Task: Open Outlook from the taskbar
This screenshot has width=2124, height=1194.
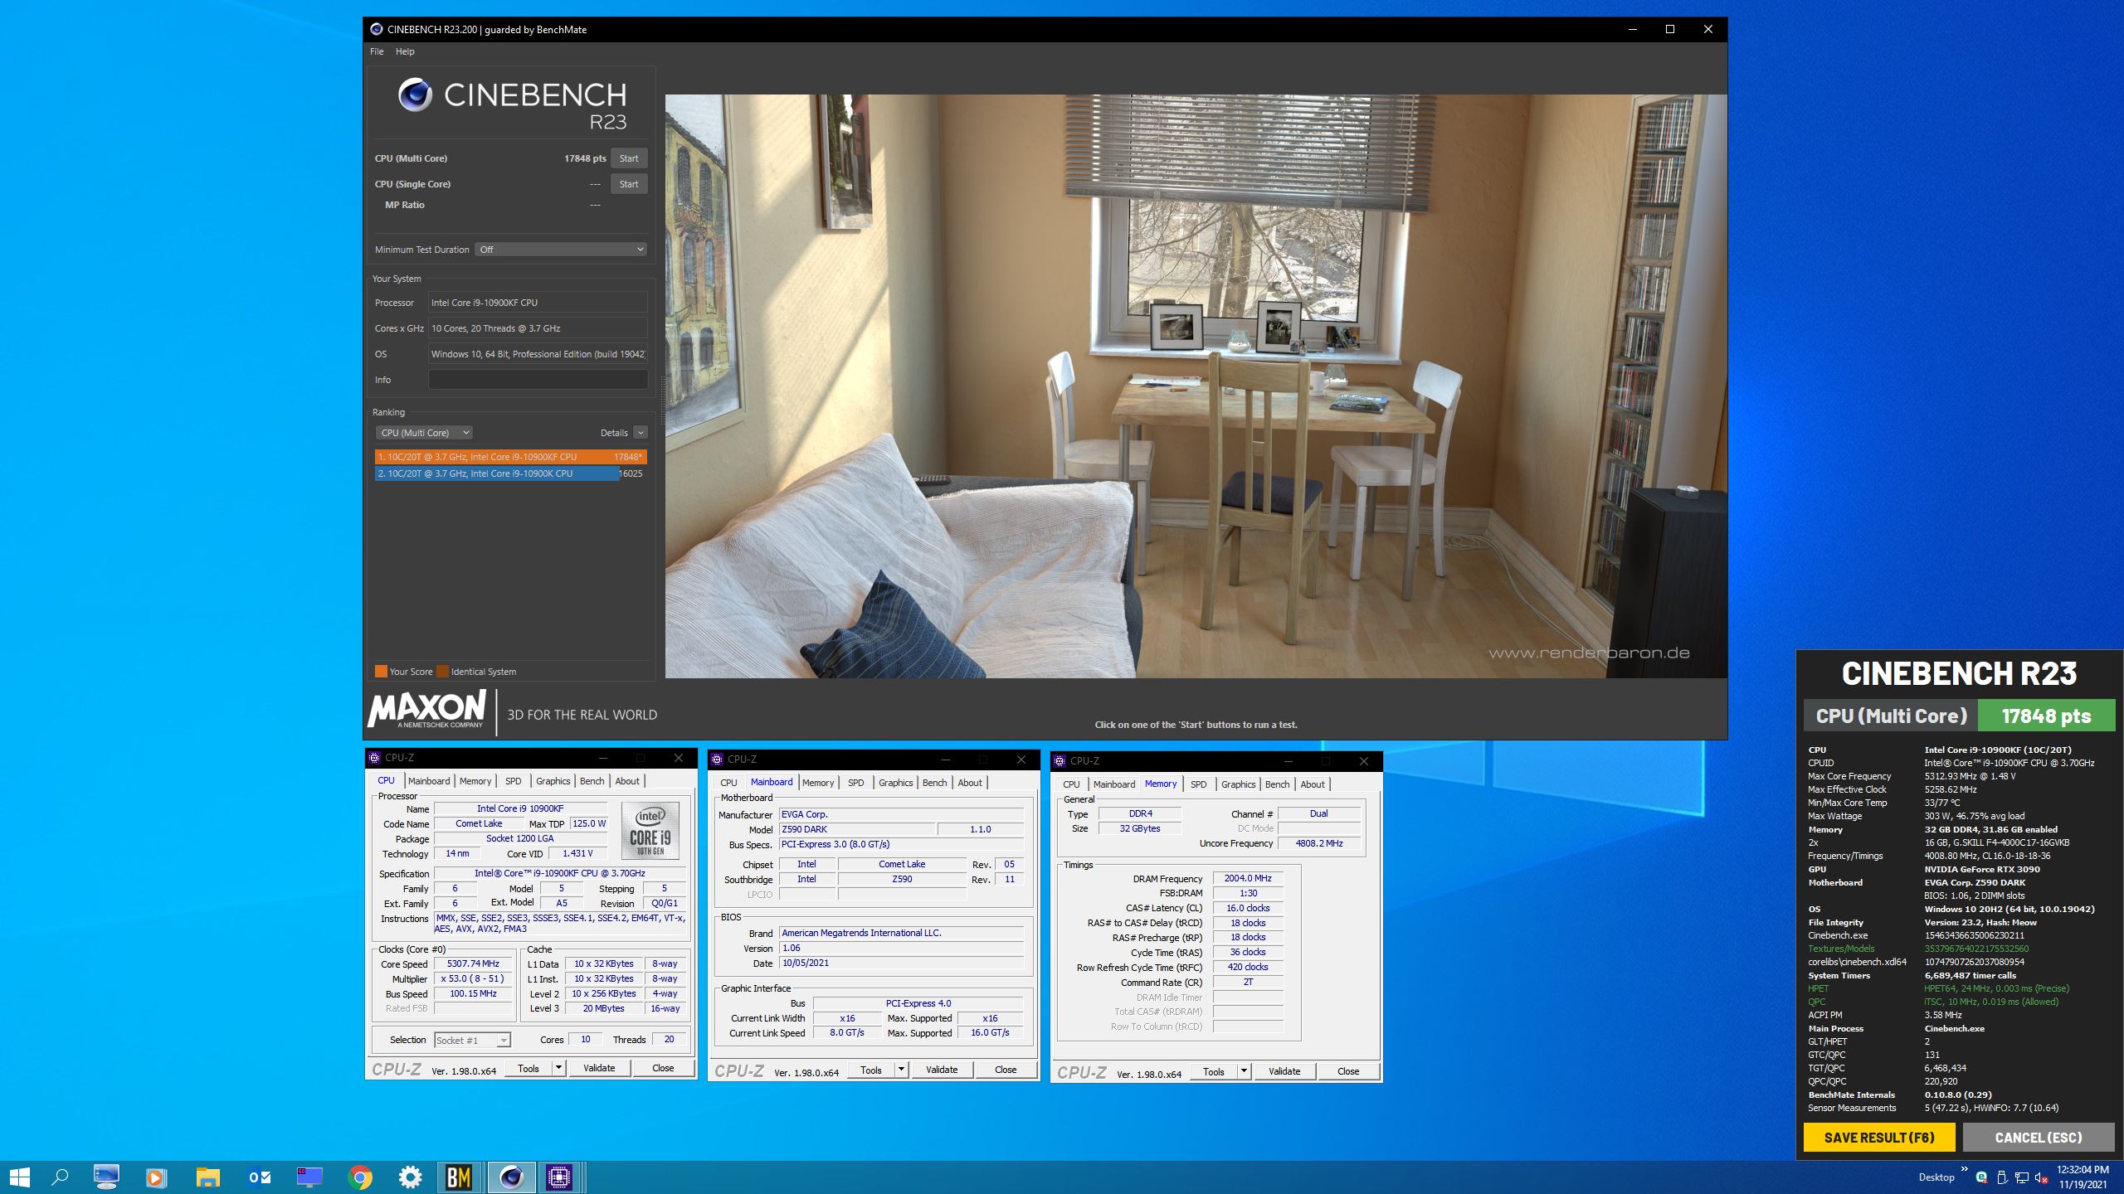Action: pos(259,1177)
